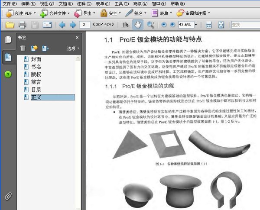Go to previous page arrow

62,25
